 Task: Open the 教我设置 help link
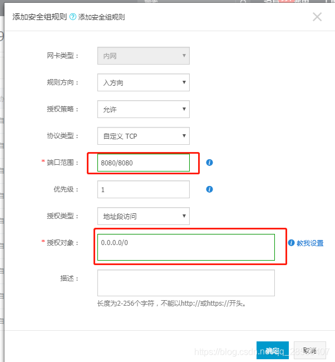(x=310, y=243)
